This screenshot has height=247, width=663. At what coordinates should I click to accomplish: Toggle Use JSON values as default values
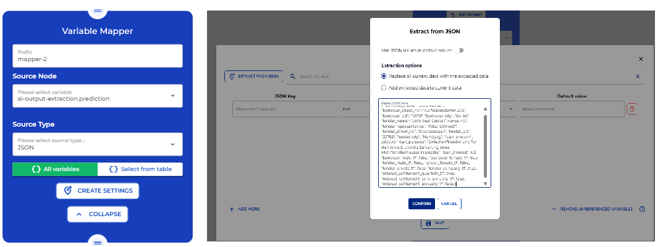pyautogui.click(x=459, y=50)
